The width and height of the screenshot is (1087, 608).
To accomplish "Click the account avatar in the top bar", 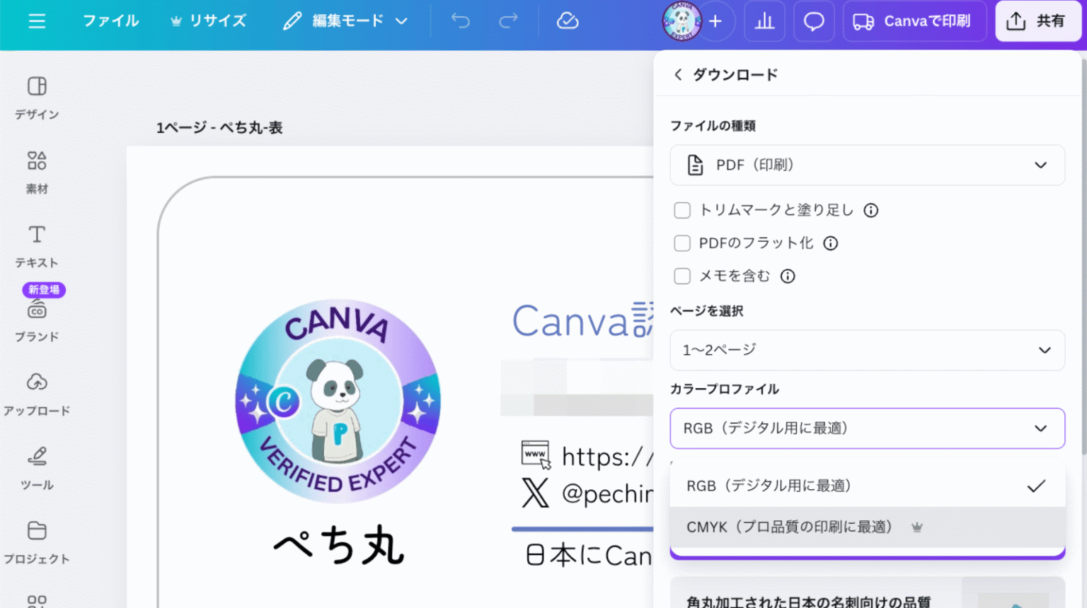I will (681, 23).
